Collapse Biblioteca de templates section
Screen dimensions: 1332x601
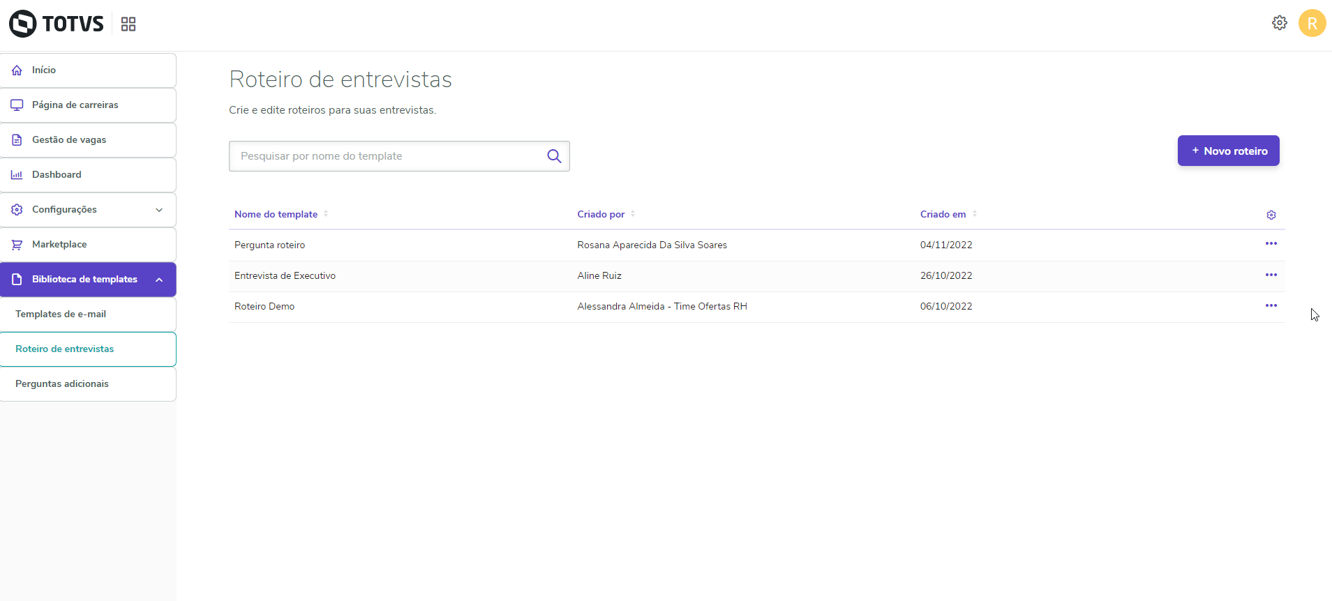(x=159, y=280)
